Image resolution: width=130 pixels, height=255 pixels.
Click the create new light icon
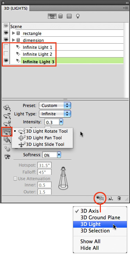(110, 198)
